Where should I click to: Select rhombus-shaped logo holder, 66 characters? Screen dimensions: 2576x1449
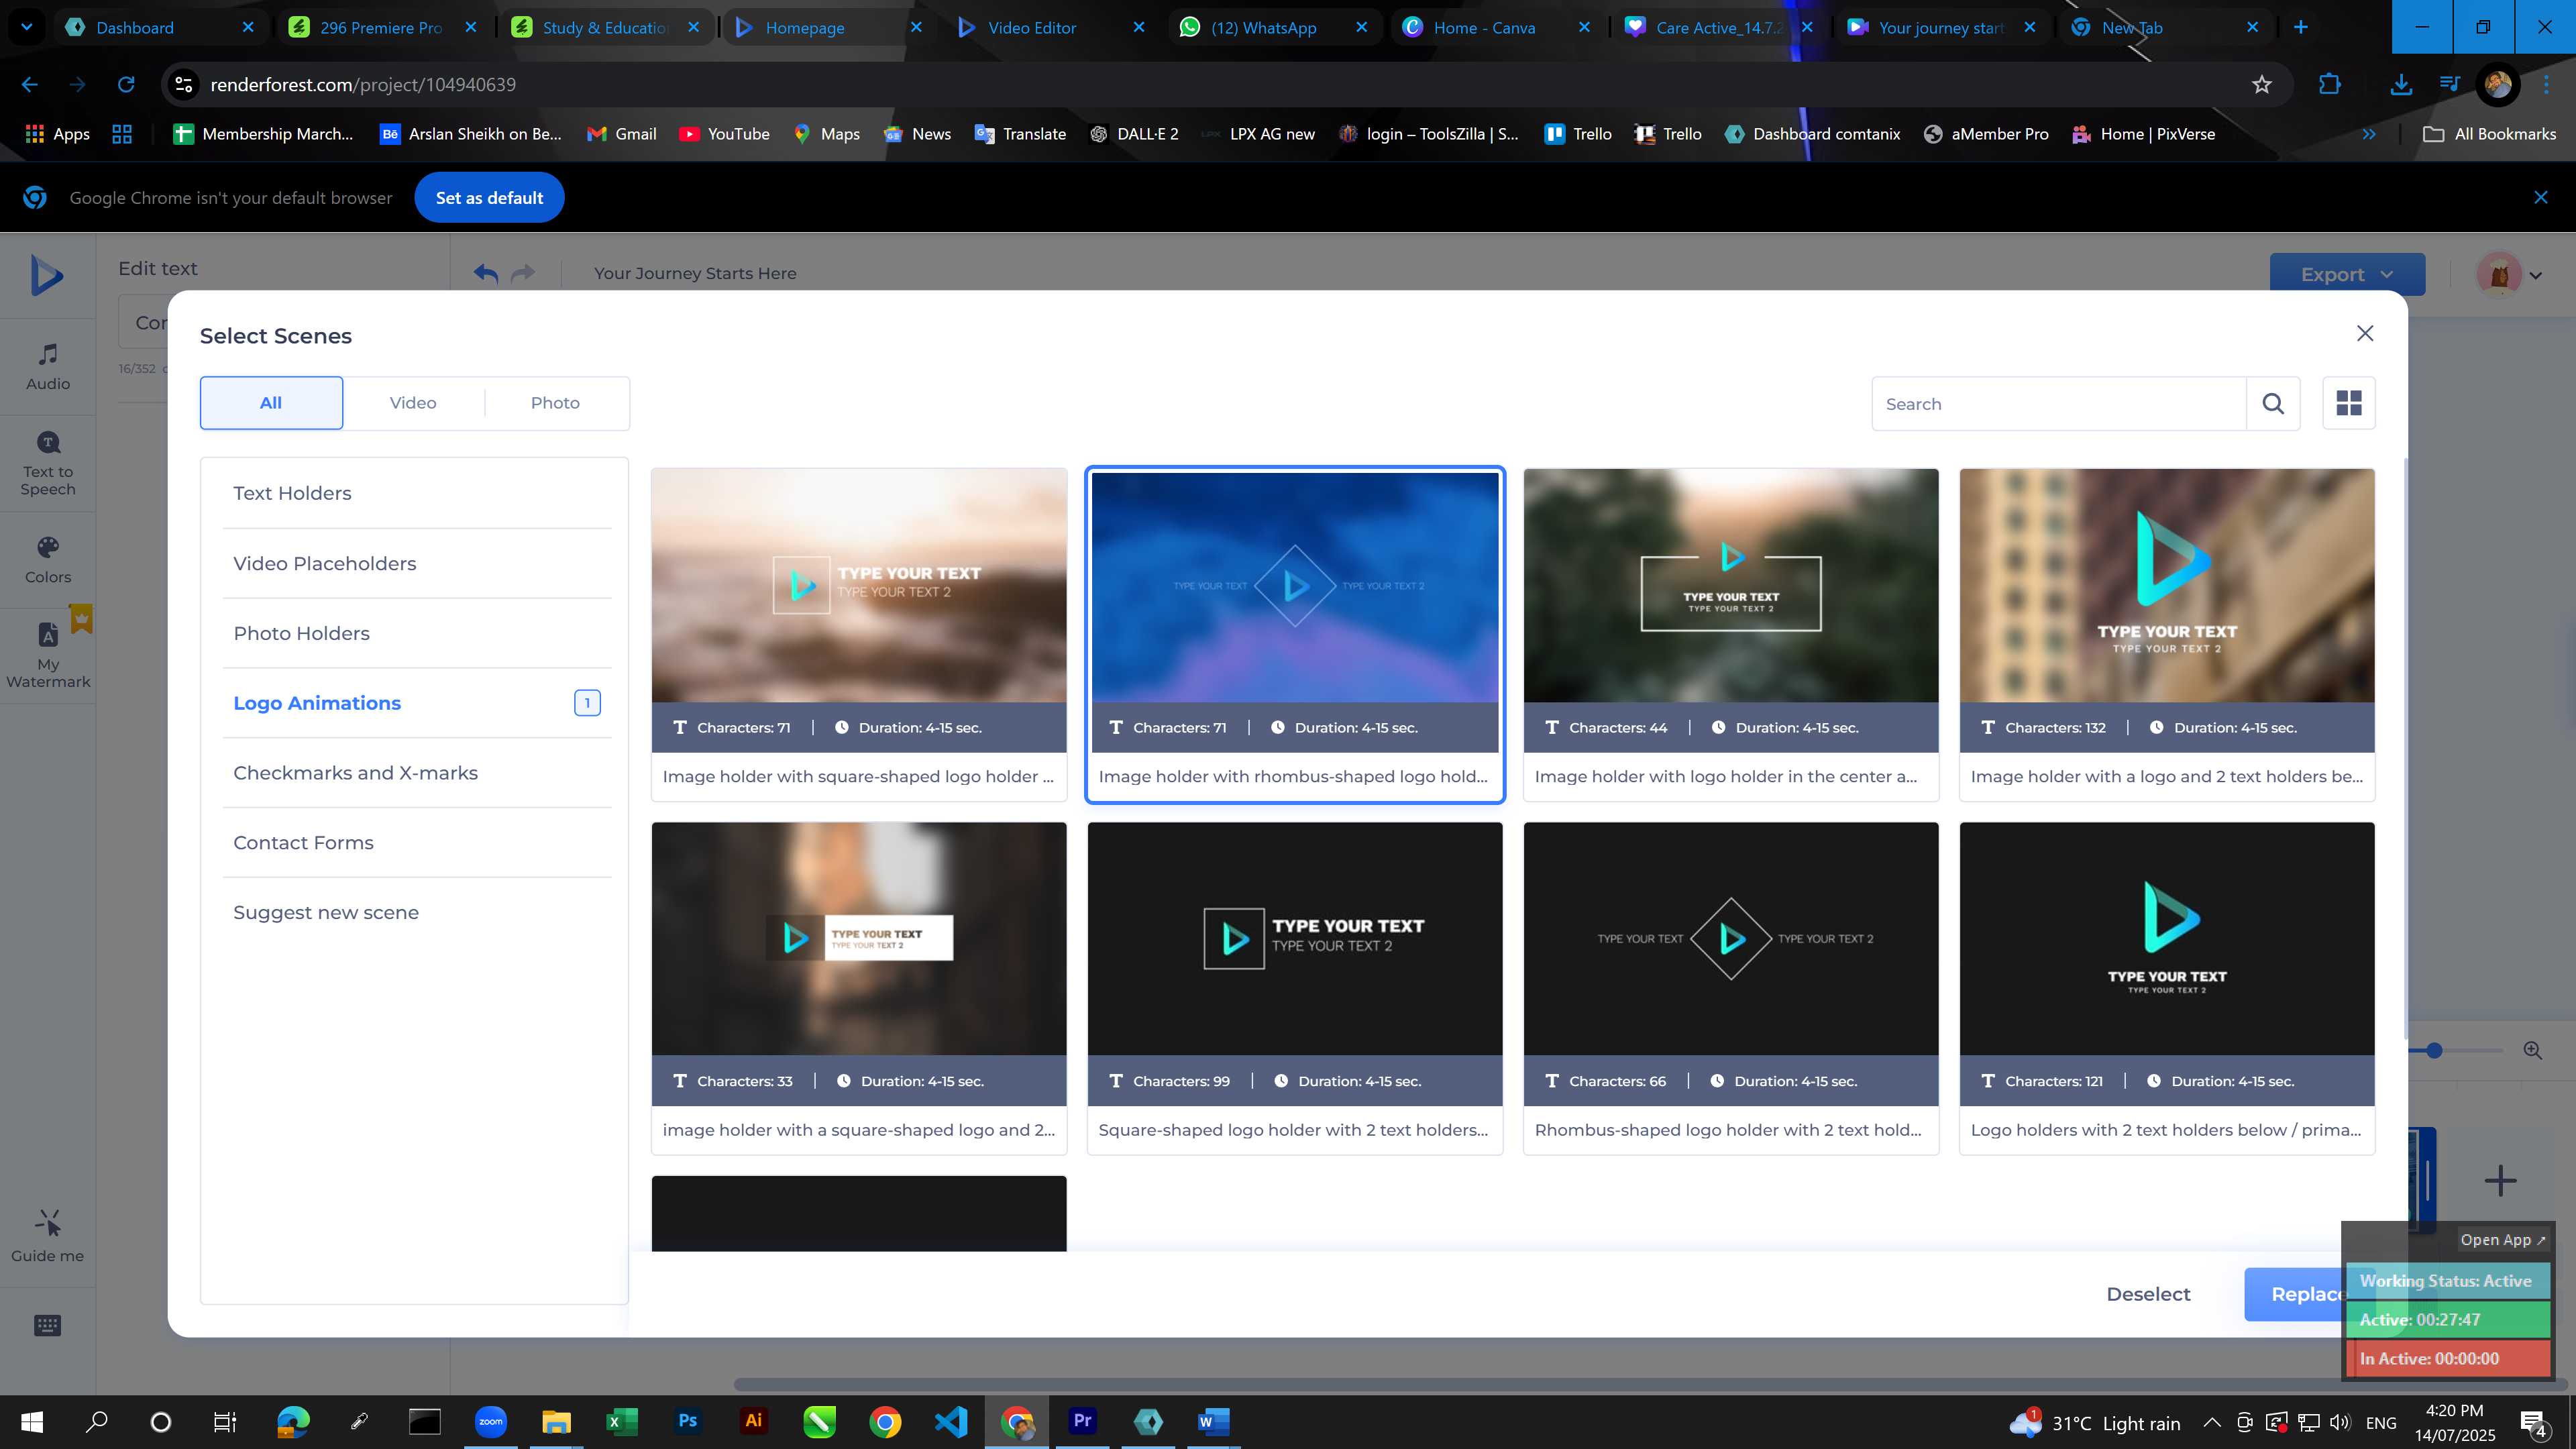1731,988
